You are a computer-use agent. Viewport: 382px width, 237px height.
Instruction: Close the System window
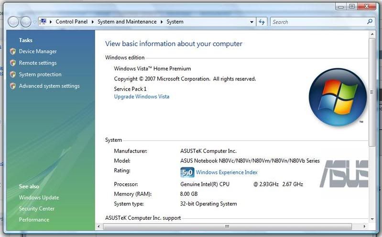click(367, 6)
